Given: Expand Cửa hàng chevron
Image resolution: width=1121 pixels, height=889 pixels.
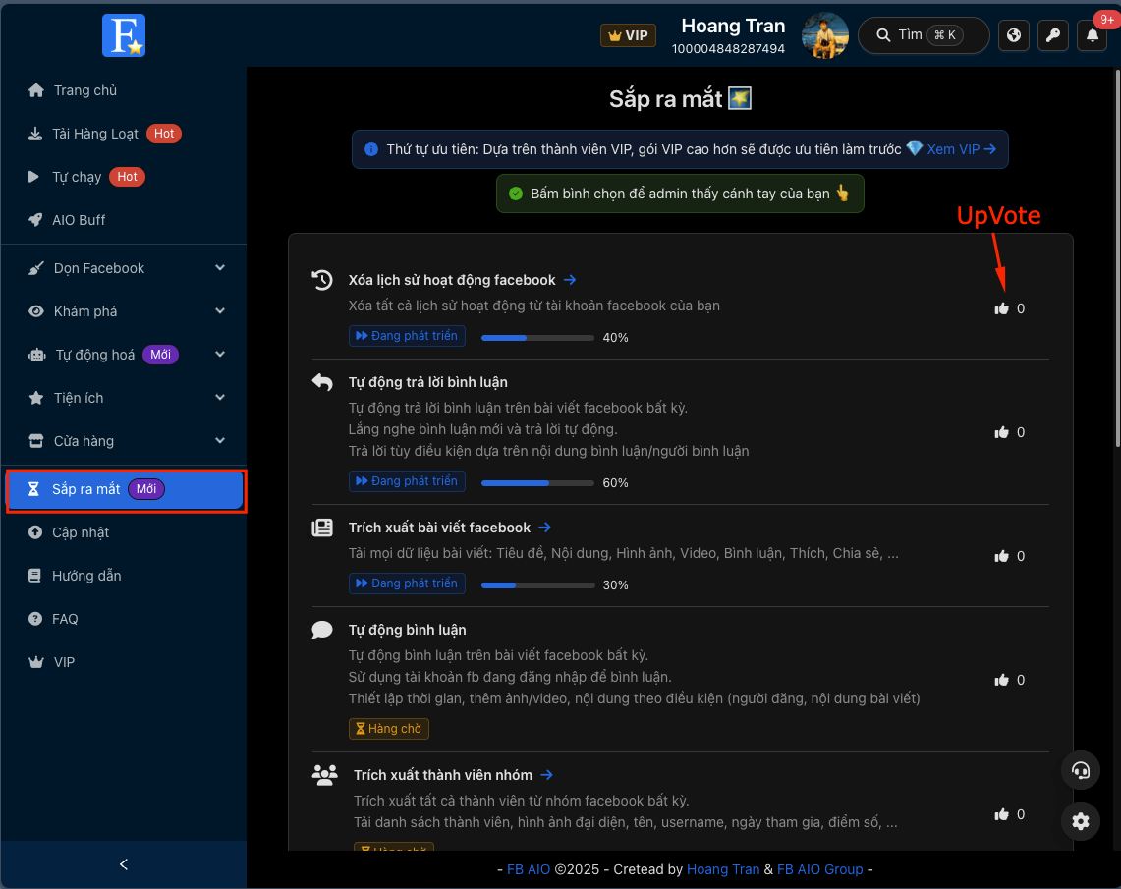Looking at the screenshot, I should click(x=220, y=441).
